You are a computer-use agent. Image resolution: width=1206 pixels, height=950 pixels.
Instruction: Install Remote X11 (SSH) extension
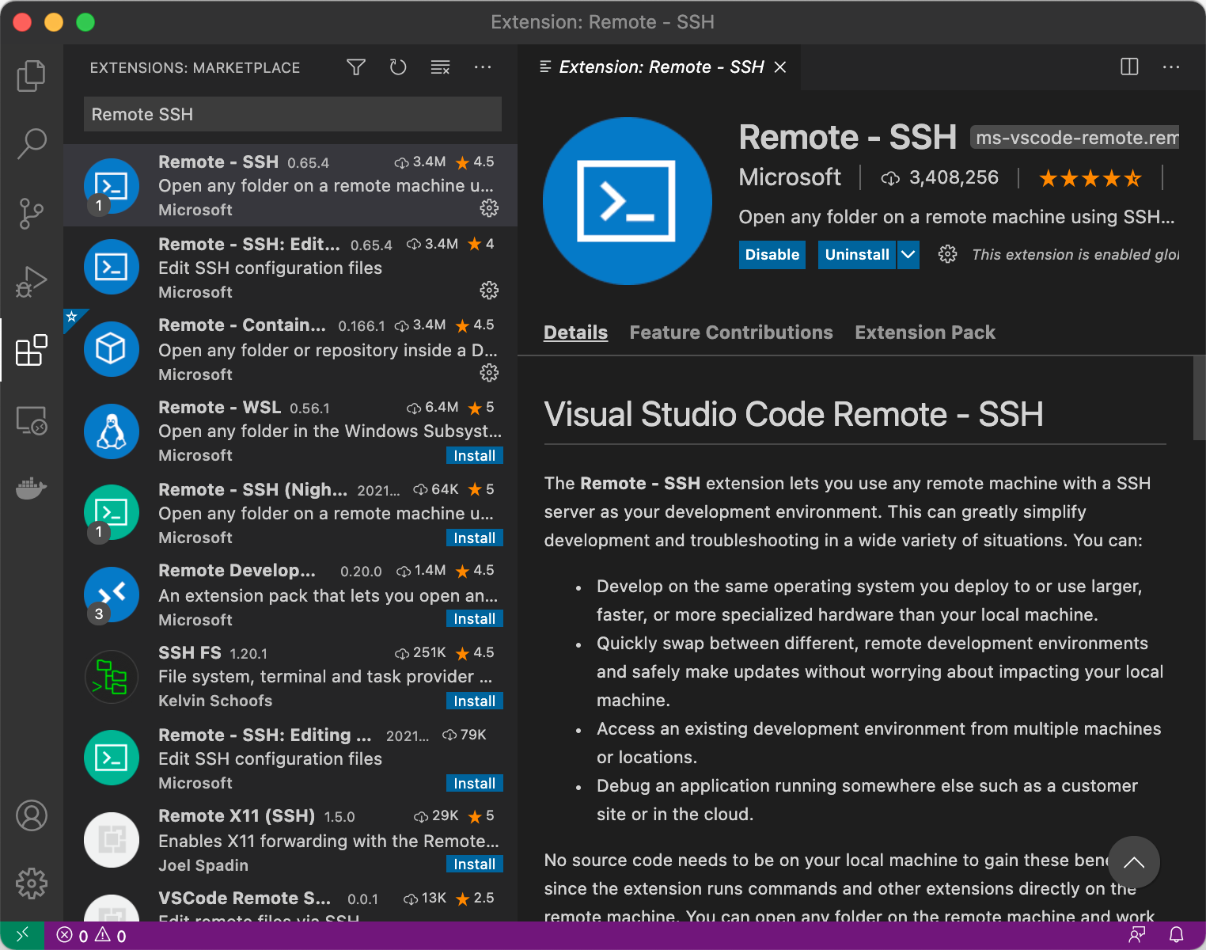pyautogui.click(x=475, y=864)
